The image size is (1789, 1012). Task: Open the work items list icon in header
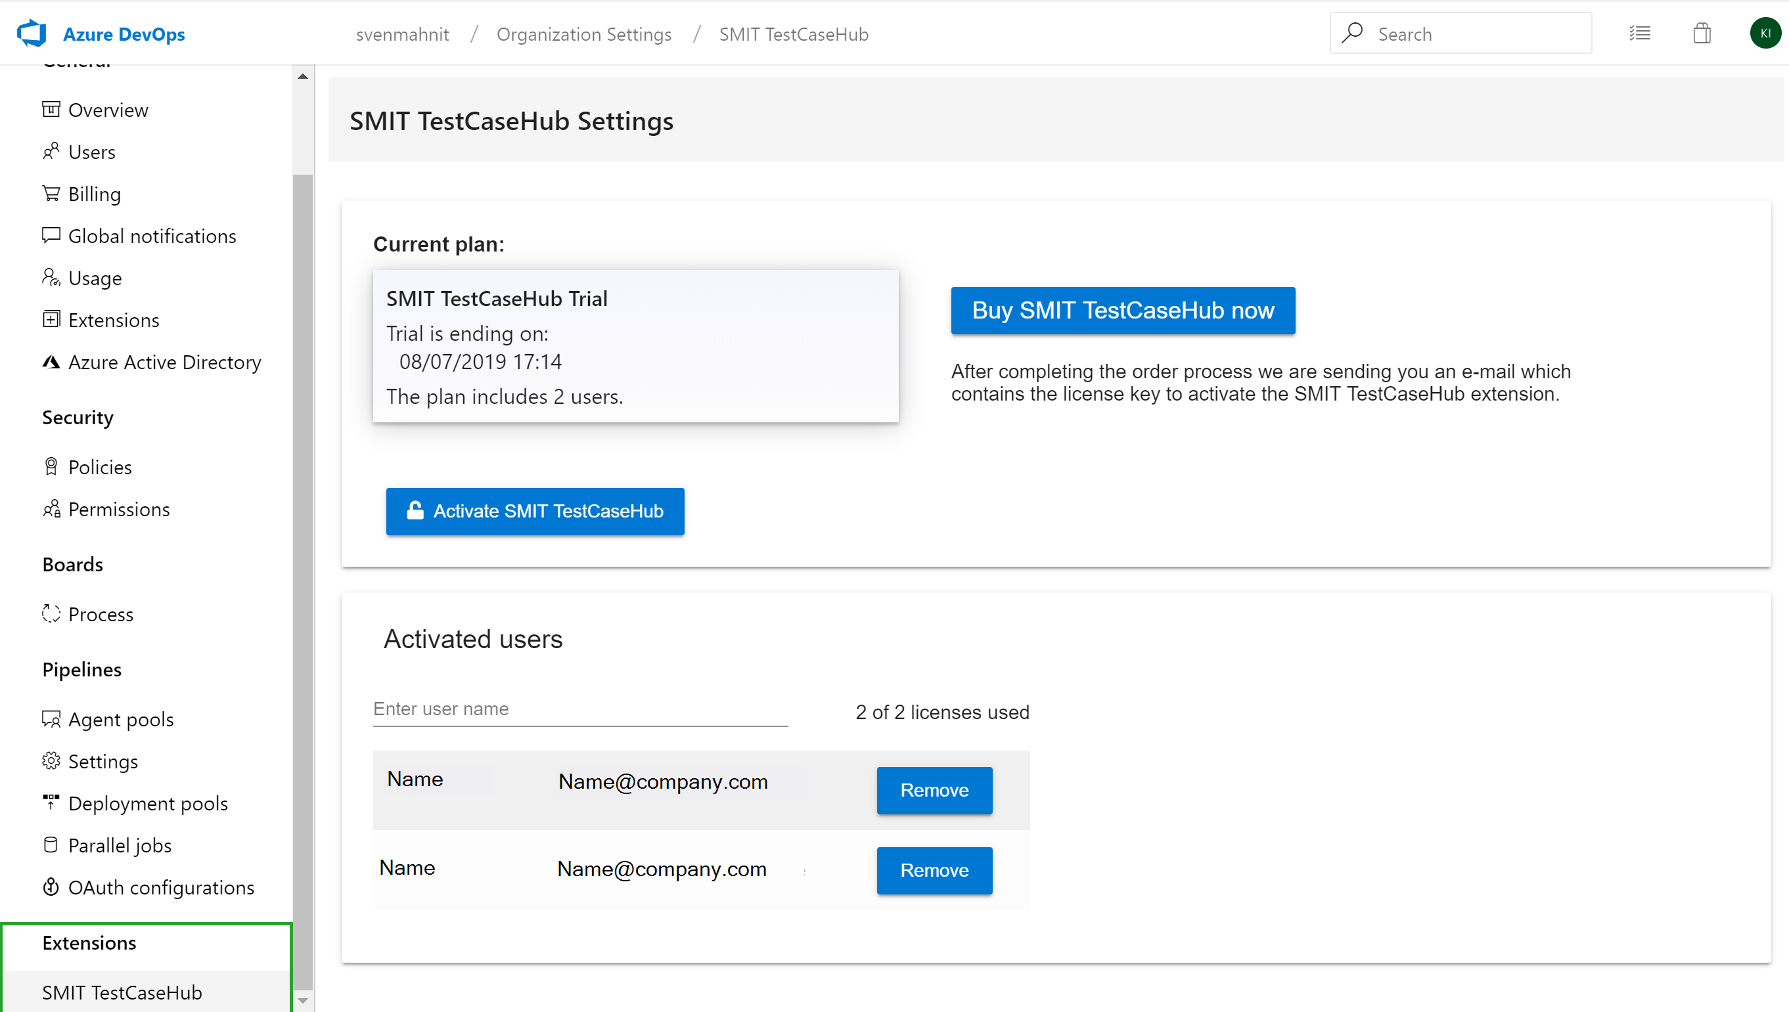tap(1639, 33)
